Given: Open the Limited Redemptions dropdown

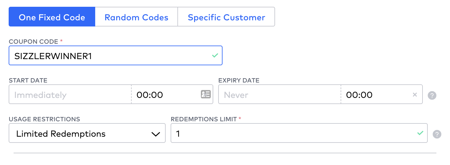Looking at the screenshot, I should point(87,133).
